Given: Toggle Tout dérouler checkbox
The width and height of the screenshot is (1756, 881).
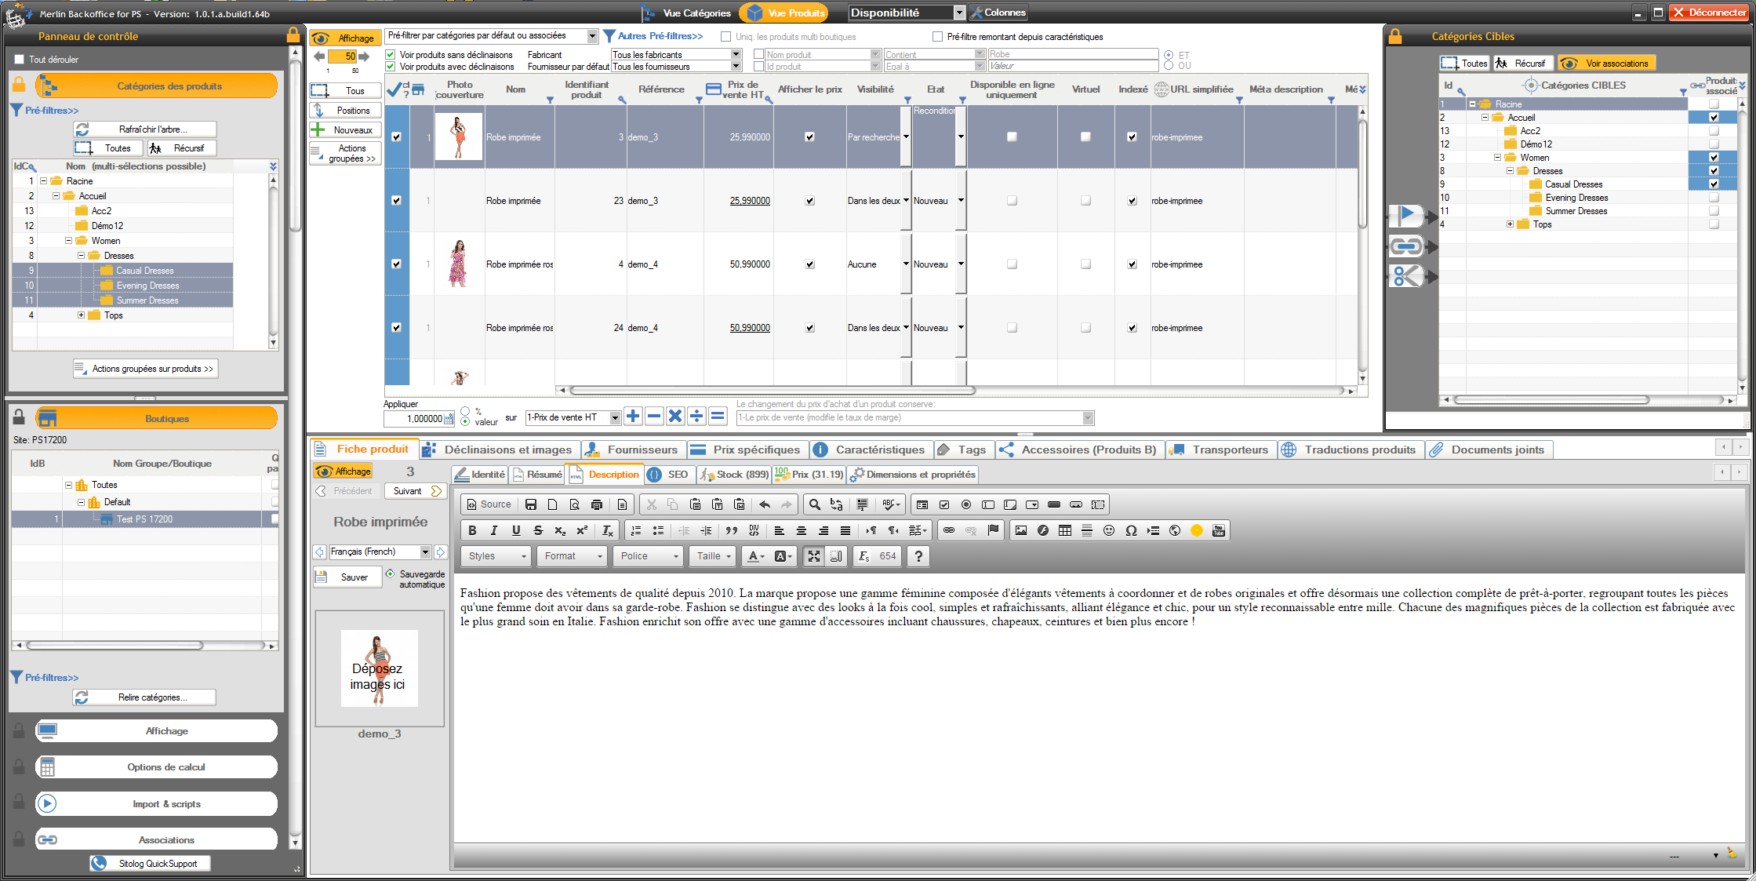Looking at the screenshot, I should [20, 60].
